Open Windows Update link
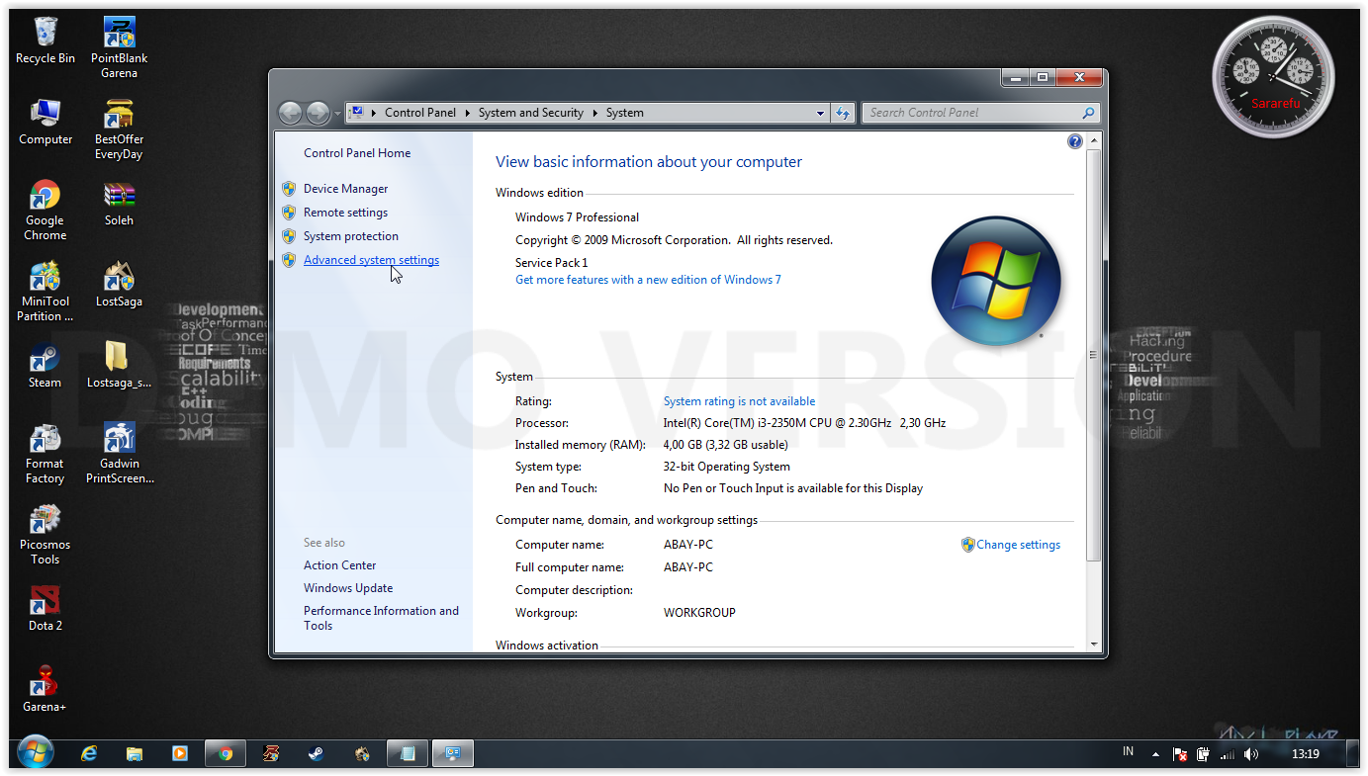Screen dimensions: 1368x776 point(348,588)
